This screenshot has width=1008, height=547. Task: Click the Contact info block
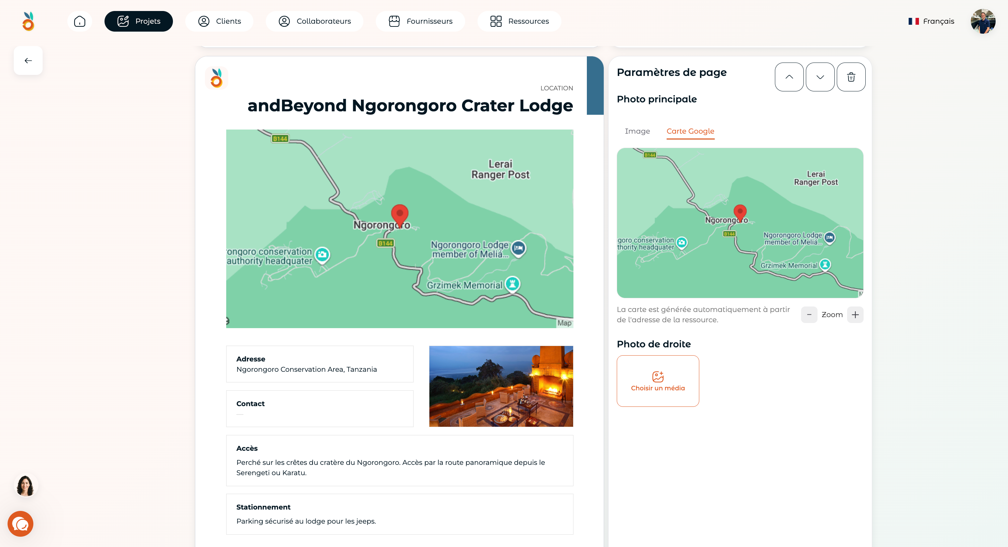(x=320, y=409)
